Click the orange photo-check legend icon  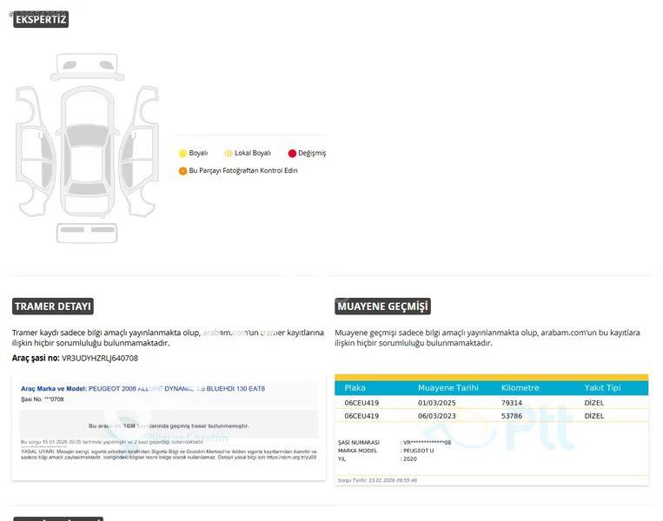click(182, 171)
